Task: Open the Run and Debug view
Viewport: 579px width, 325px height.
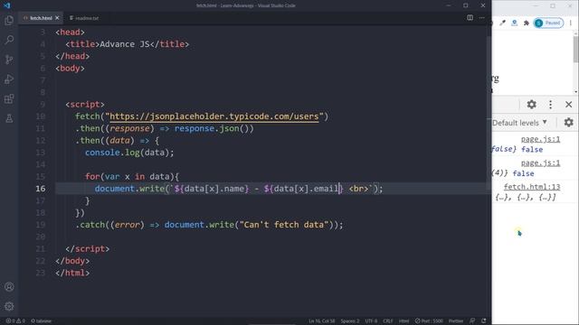Action: (9, 79)
